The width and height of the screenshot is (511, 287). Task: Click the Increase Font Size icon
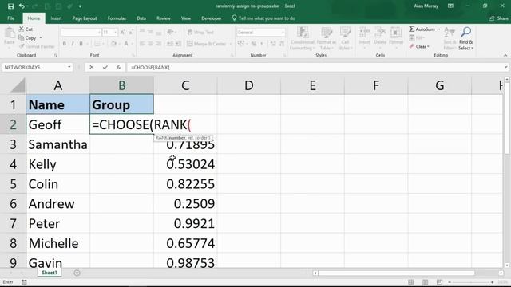tap(122, 32)
